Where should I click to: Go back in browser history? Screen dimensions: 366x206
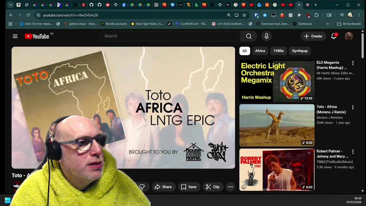coord(11,15)
